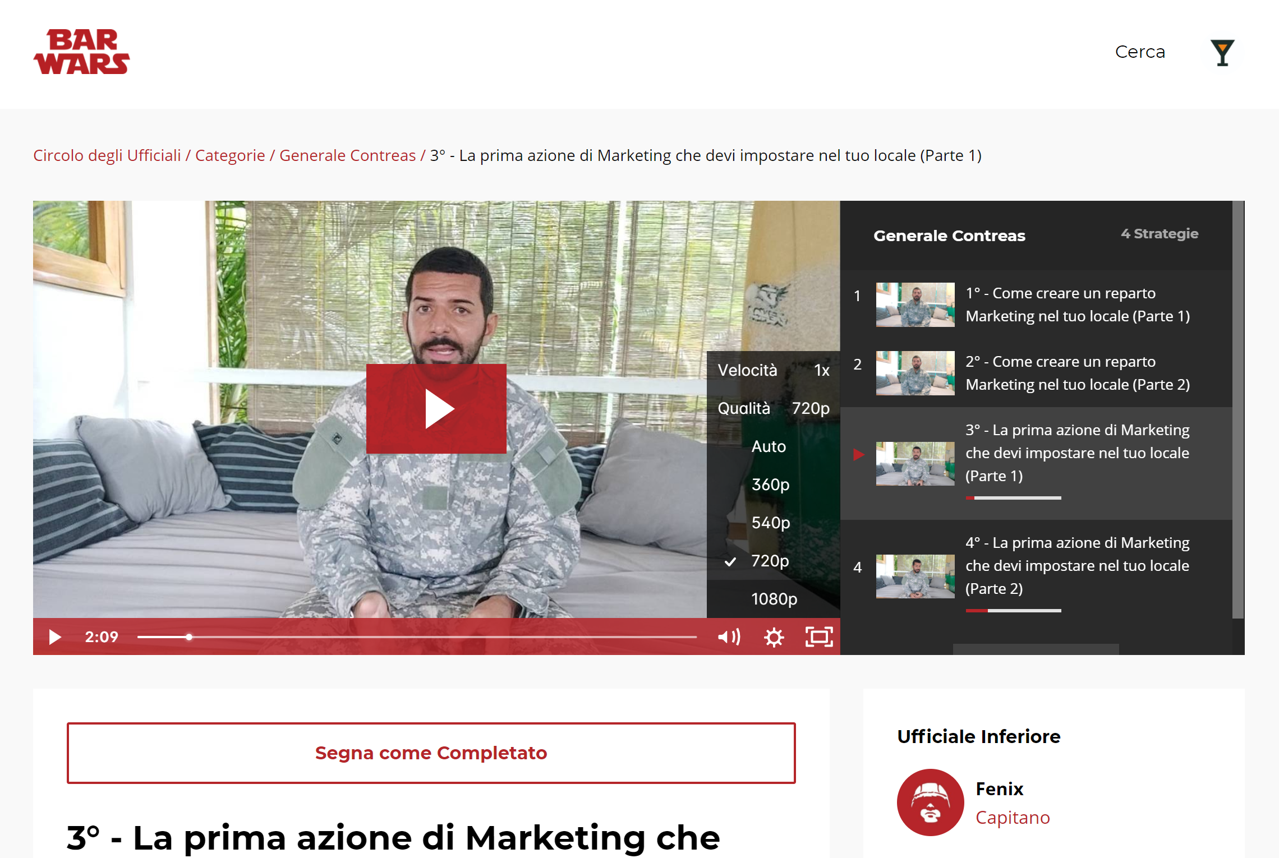The height and width of the screenshot is (858, 1279).
Task: Open playlist item 4° La prima azione (Parte 2)
Action: 1036,576
